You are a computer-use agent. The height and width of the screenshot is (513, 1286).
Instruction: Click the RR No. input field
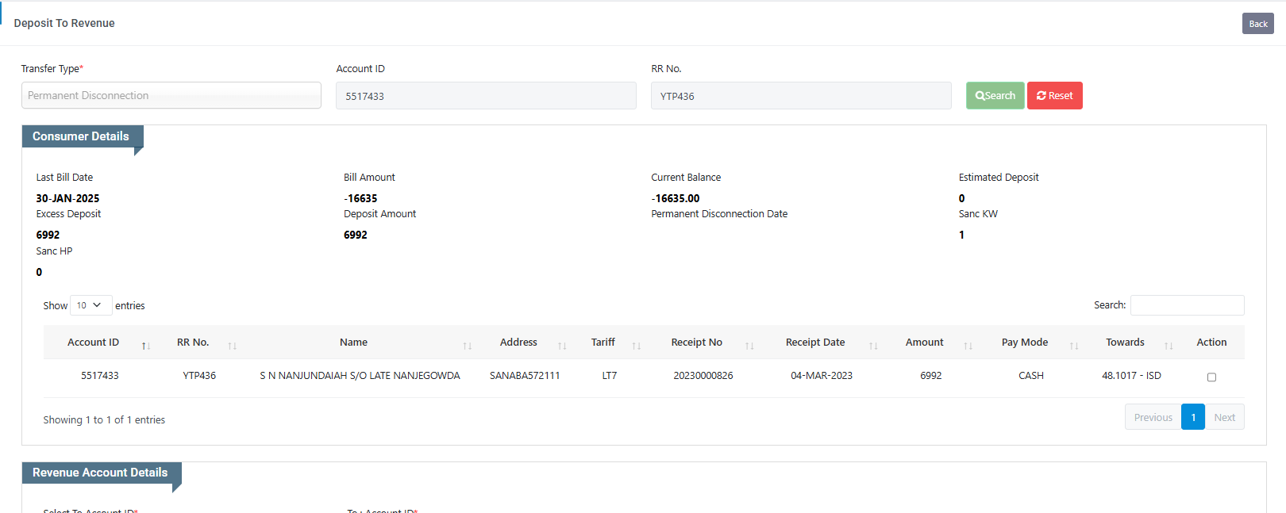[x=800, y=96]
